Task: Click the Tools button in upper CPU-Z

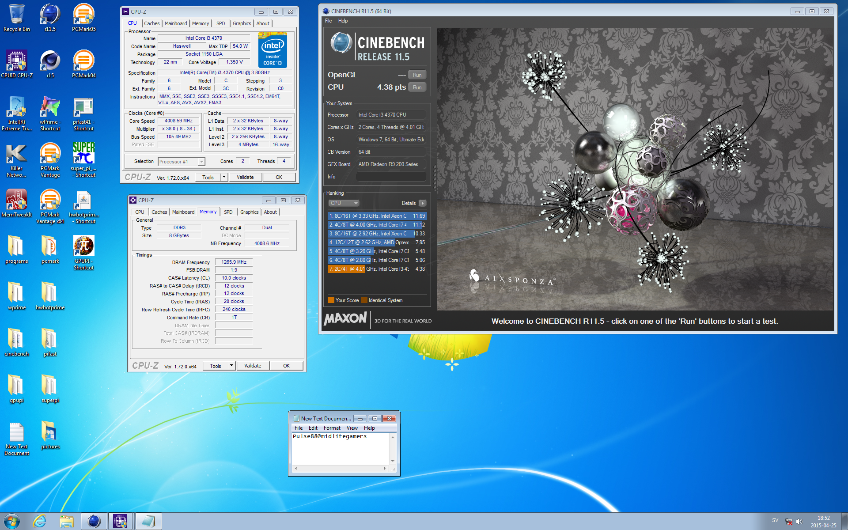Action: [208, 177]
